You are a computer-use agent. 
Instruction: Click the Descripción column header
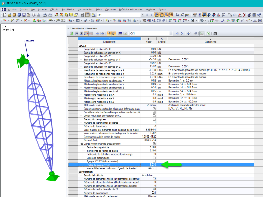pos(109,42)
